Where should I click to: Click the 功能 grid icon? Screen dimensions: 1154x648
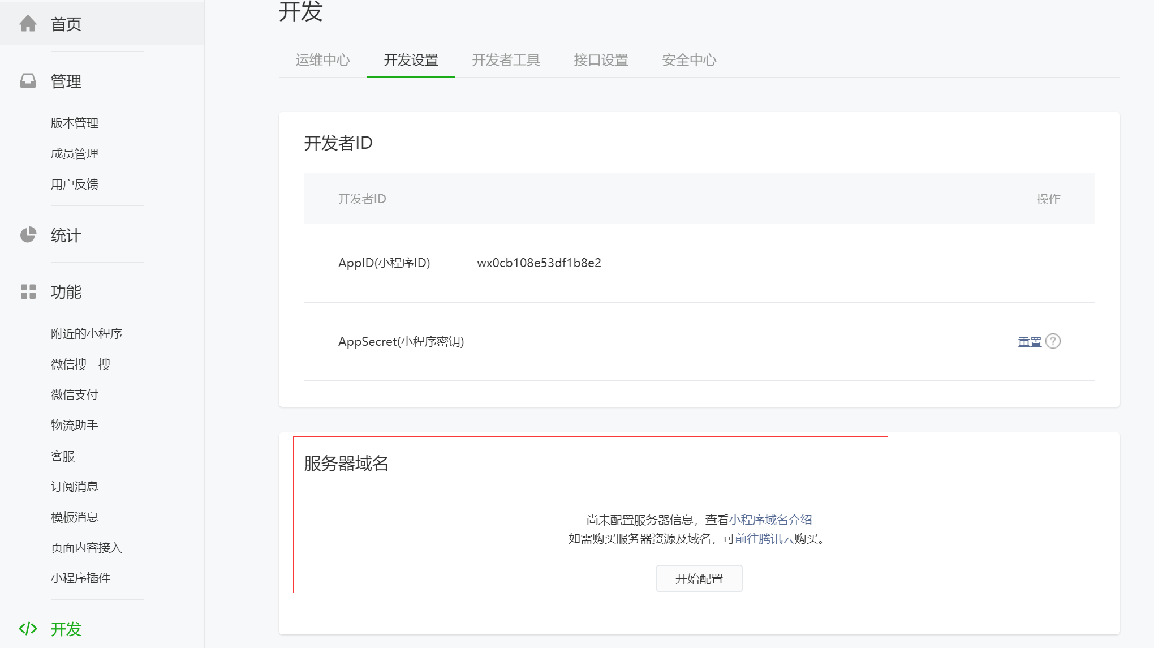[28, 291]
